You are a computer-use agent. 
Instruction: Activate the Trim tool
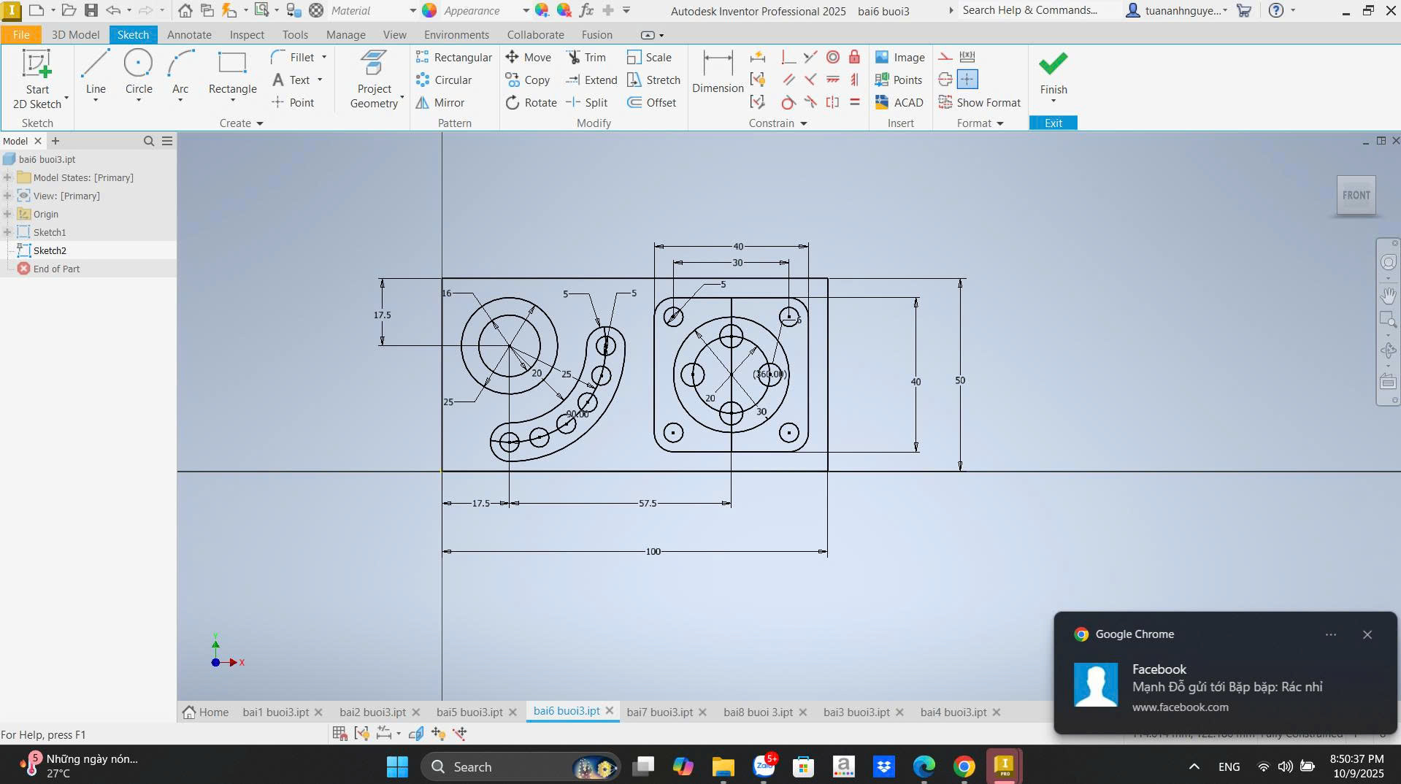[586, 58]
